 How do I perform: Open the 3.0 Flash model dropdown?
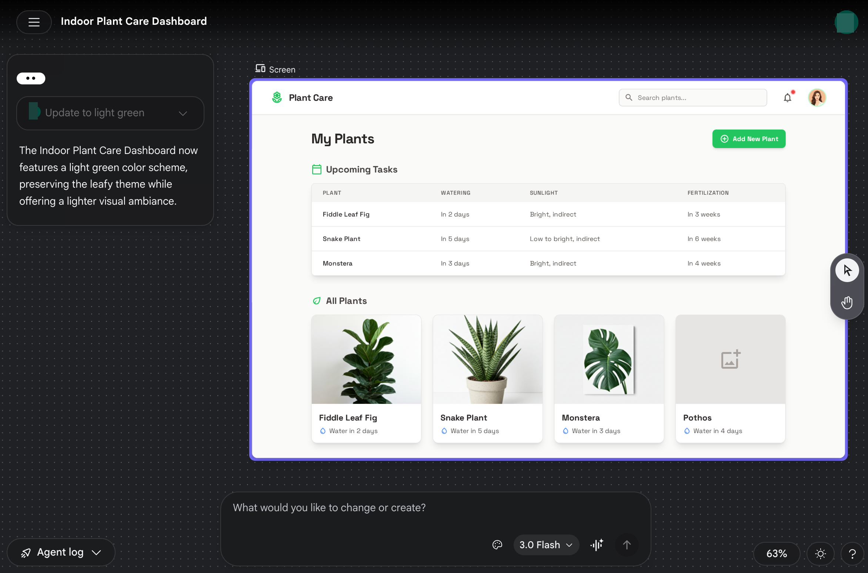[x=546, y=544]
